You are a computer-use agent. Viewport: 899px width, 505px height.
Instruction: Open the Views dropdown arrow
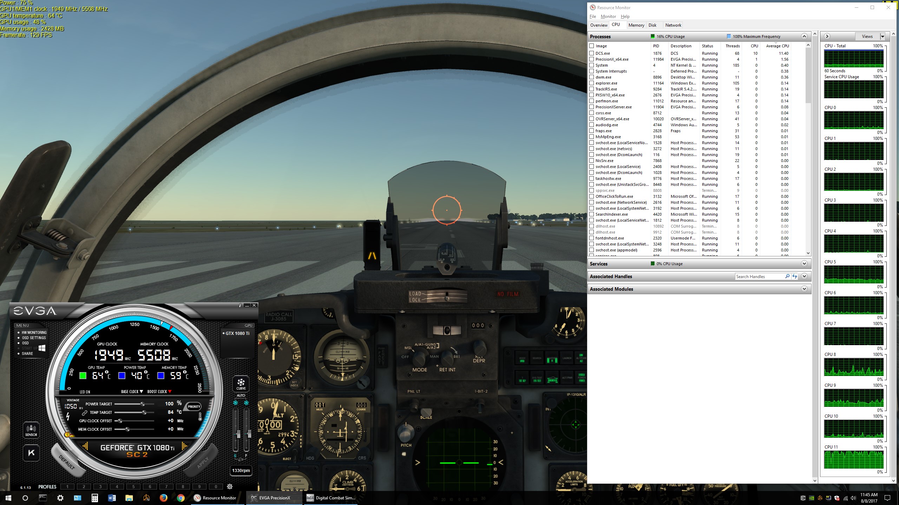click(x=882, y=36)
